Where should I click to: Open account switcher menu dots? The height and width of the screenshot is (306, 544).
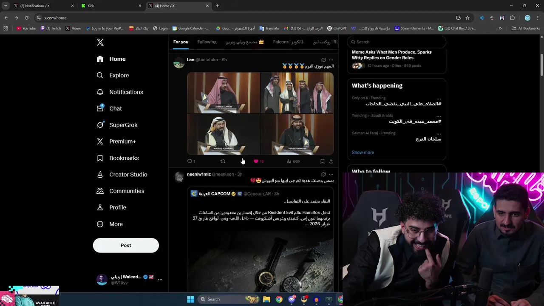(x=160, y=280)
